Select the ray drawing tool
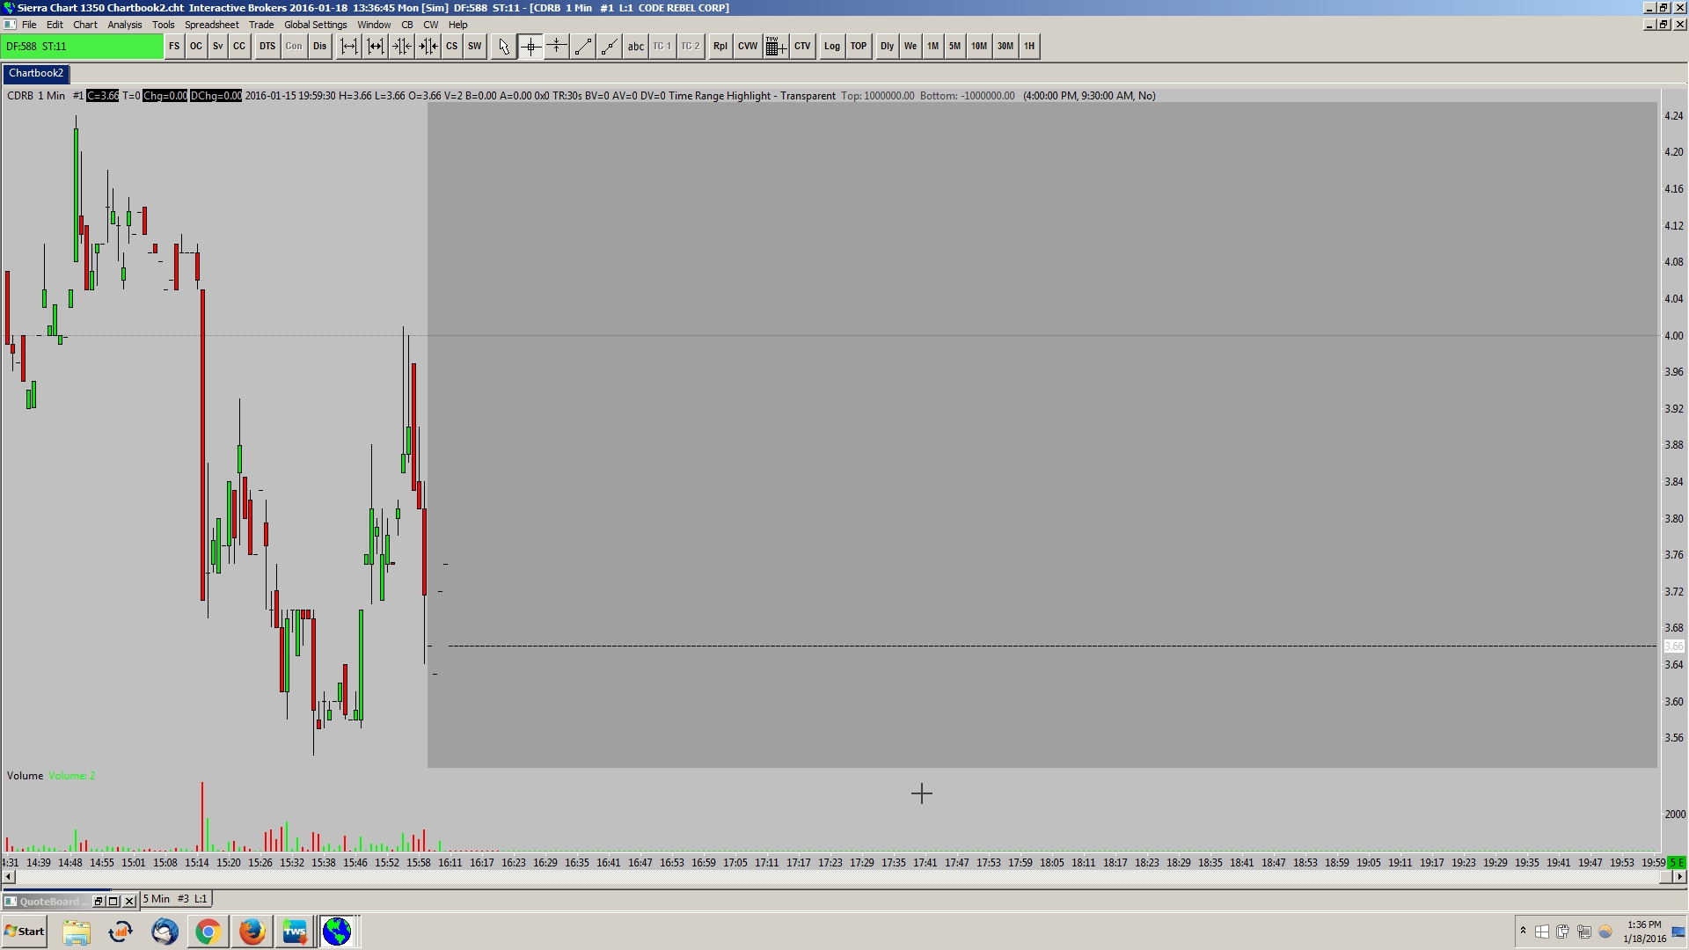This screenshot has height=950, width=1689. coord(609,47)
